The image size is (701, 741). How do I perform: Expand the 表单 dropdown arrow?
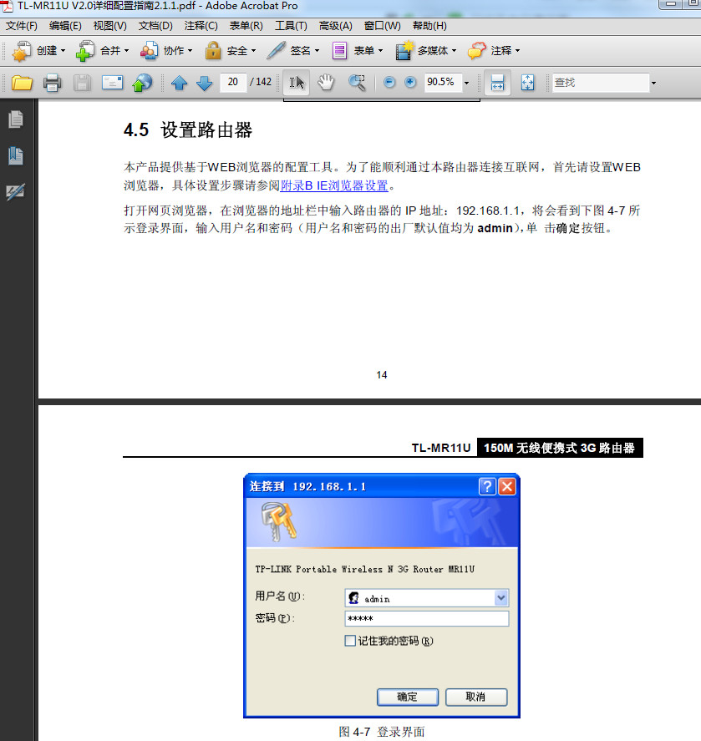tap(380, 51)
